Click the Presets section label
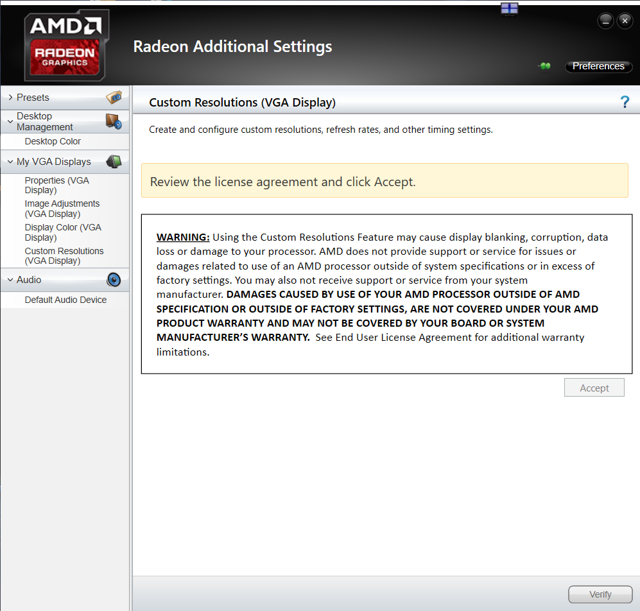The width and height of the screenshot is (640, 611). pyautogui.click(x=33, y=98)
